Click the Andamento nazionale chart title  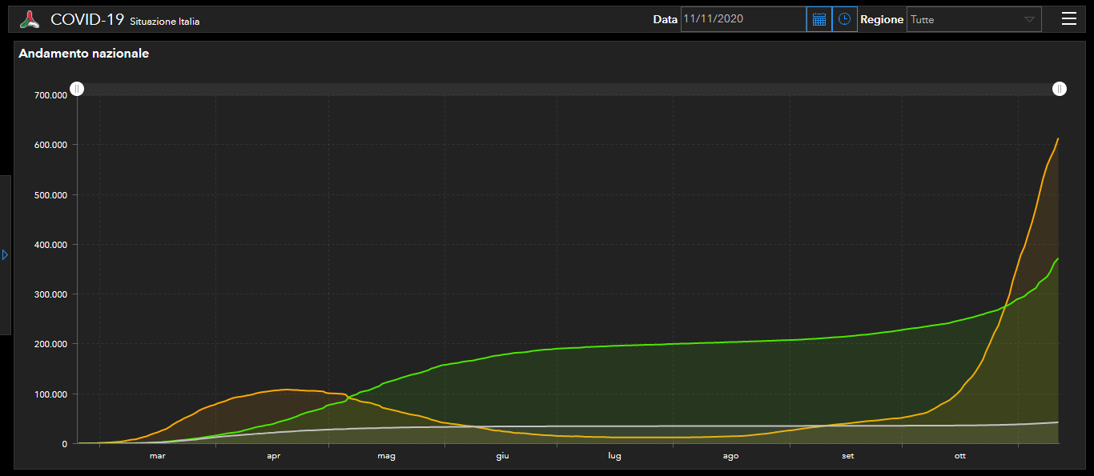(x=83, y=54)
